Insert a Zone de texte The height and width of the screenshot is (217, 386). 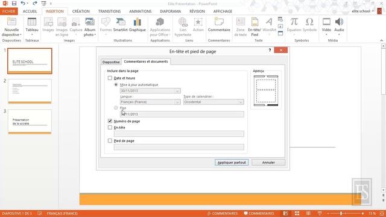(x=241, y=27)
